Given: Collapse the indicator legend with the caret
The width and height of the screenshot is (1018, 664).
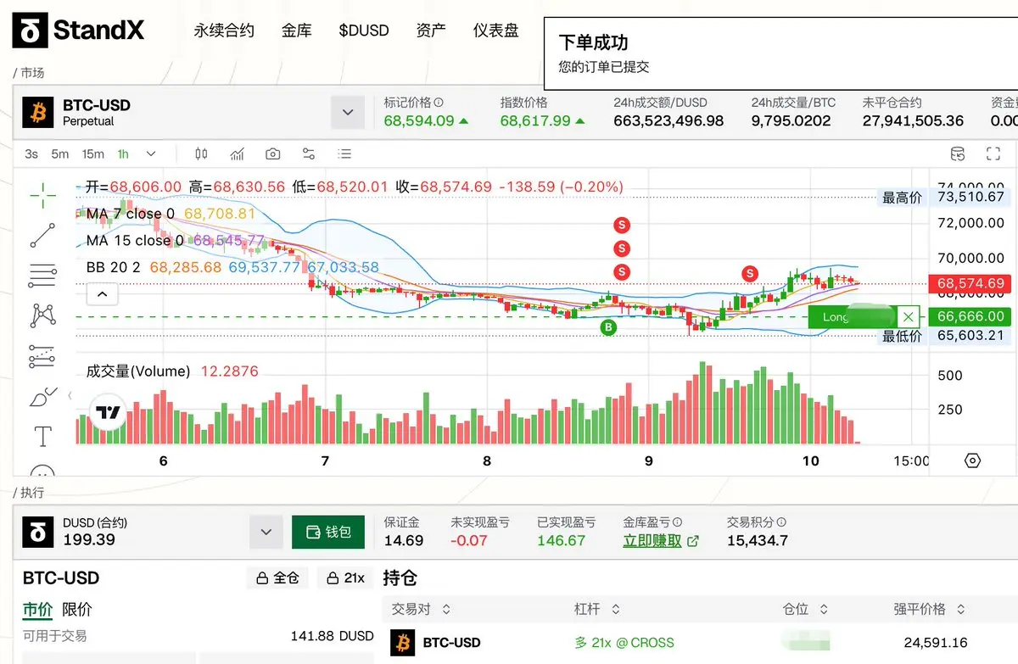Looking at the screenshot, I should coord(102,294).
